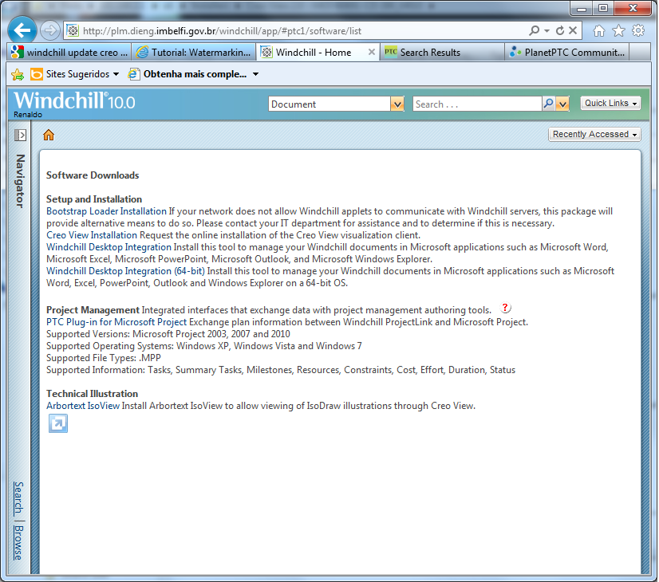Click the Browse link in Navigator sidebar
The height and width of the screenshot is (582, 659).
pos(18,542)
